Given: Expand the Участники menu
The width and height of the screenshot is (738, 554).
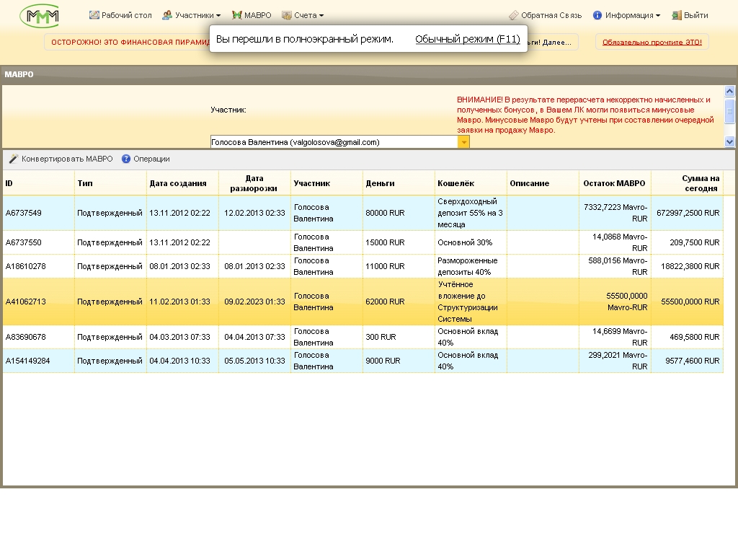Looking at the screenshot, I should coord(192,15).
